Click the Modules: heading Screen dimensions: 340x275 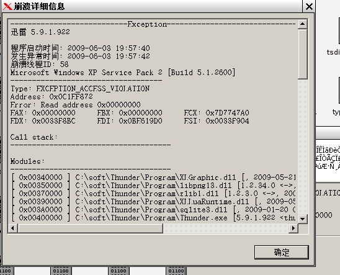(x=27, y=161)
